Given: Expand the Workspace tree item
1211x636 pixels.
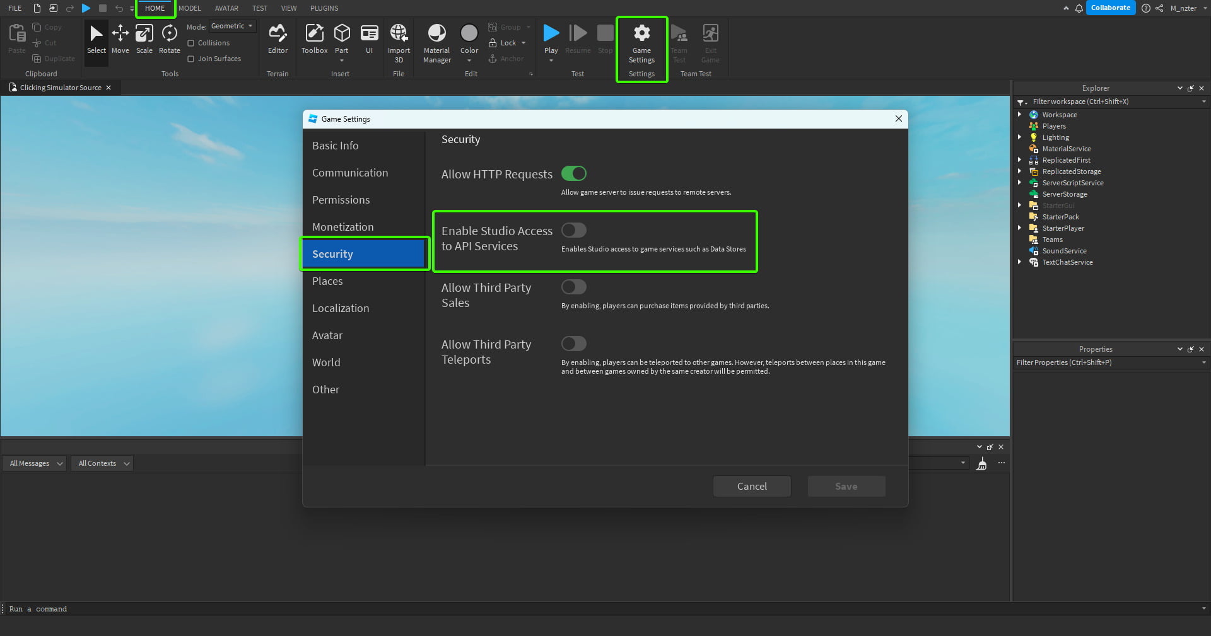Looking at the screenshot, I should (x=1021, y=115).
